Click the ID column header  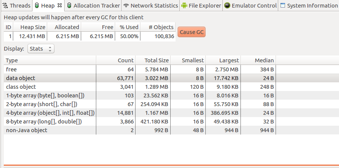(x=8, y=27)
